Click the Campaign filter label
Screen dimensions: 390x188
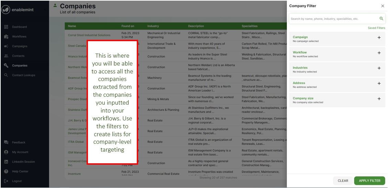coord(300,37)
